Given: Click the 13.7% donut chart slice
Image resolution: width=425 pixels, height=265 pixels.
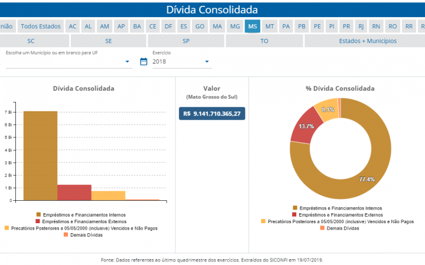Looking at the screenshot, I should (x=303, y=125).
